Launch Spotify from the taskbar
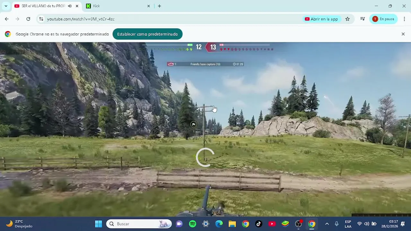Viewport: 411px width, 231px height. point(193,224)
